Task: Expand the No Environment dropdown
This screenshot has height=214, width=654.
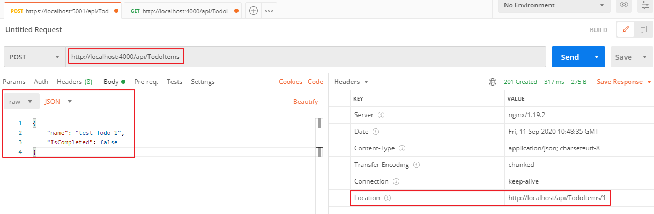Action: tap(553, 6)
